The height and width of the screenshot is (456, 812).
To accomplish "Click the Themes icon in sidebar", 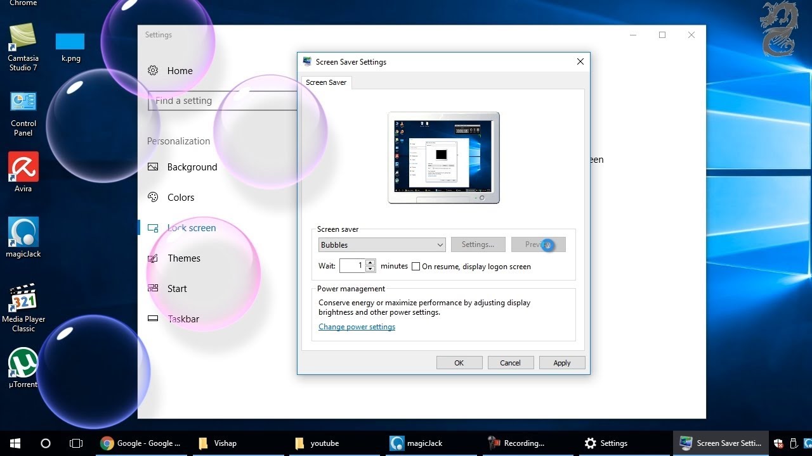I will (x=153, y=258).
